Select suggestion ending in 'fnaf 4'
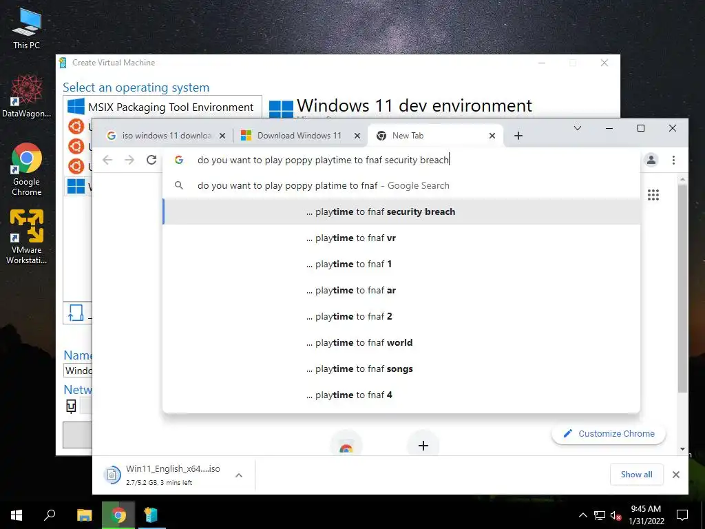 (401, 395)
